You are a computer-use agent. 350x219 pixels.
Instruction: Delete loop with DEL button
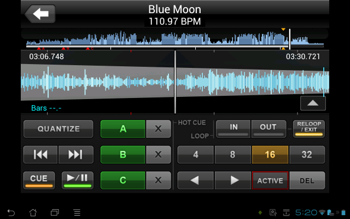click(x=307, y=180)
